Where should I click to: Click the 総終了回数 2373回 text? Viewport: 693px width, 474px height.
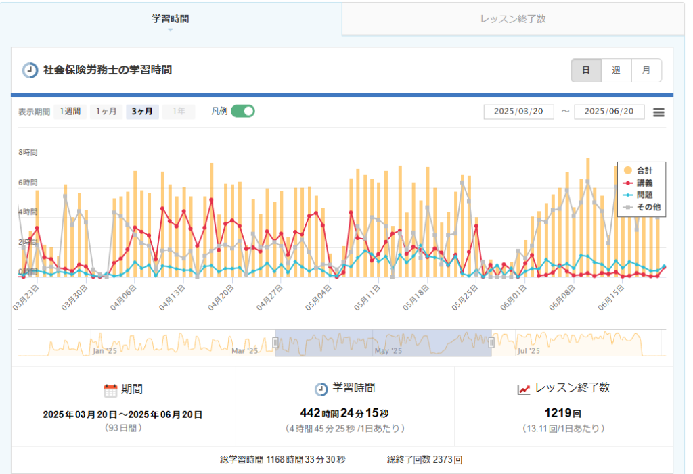tap(425, 459)
